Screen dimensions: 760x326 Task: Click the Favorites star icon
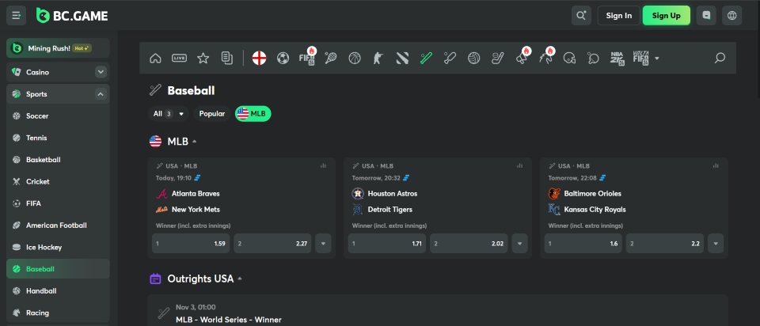(203, 58)
